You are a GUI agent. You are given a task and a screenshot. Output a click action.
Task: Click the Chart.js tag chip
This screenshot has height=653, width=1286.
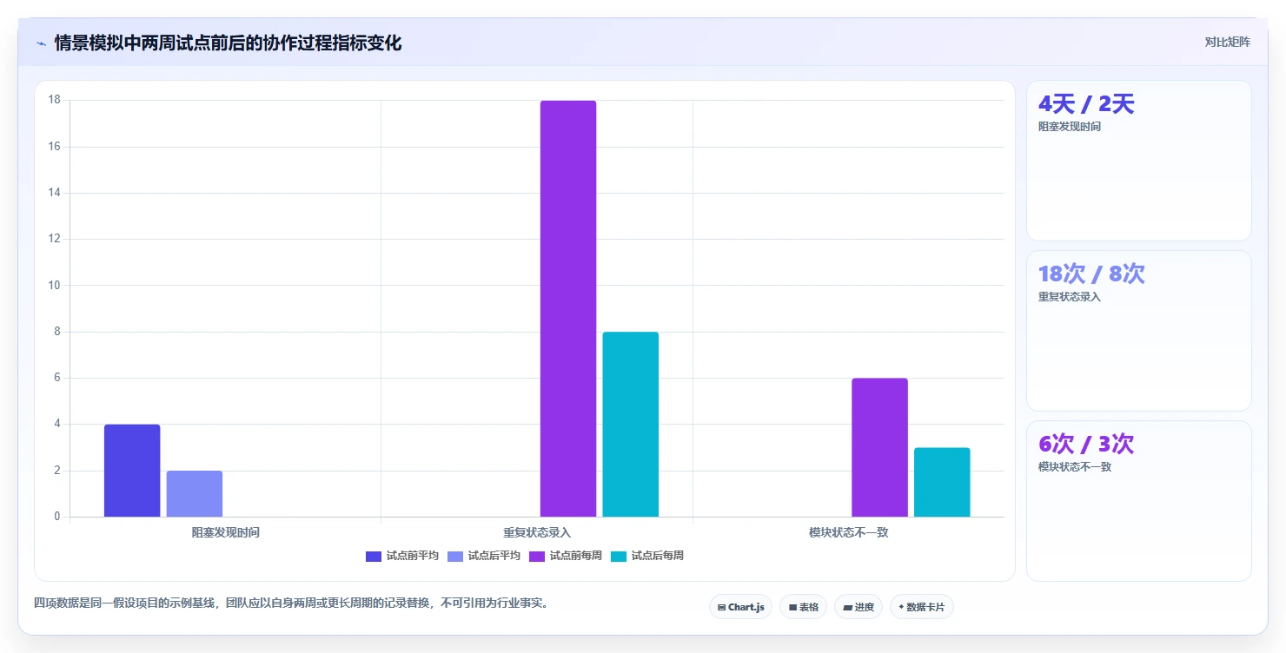tap(740, 607)
